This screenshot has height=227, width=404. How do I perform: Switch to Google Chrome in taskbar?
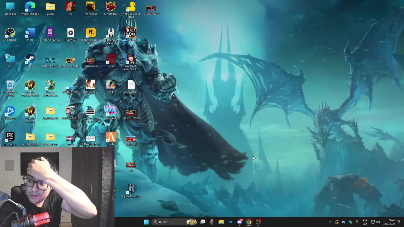249,222
